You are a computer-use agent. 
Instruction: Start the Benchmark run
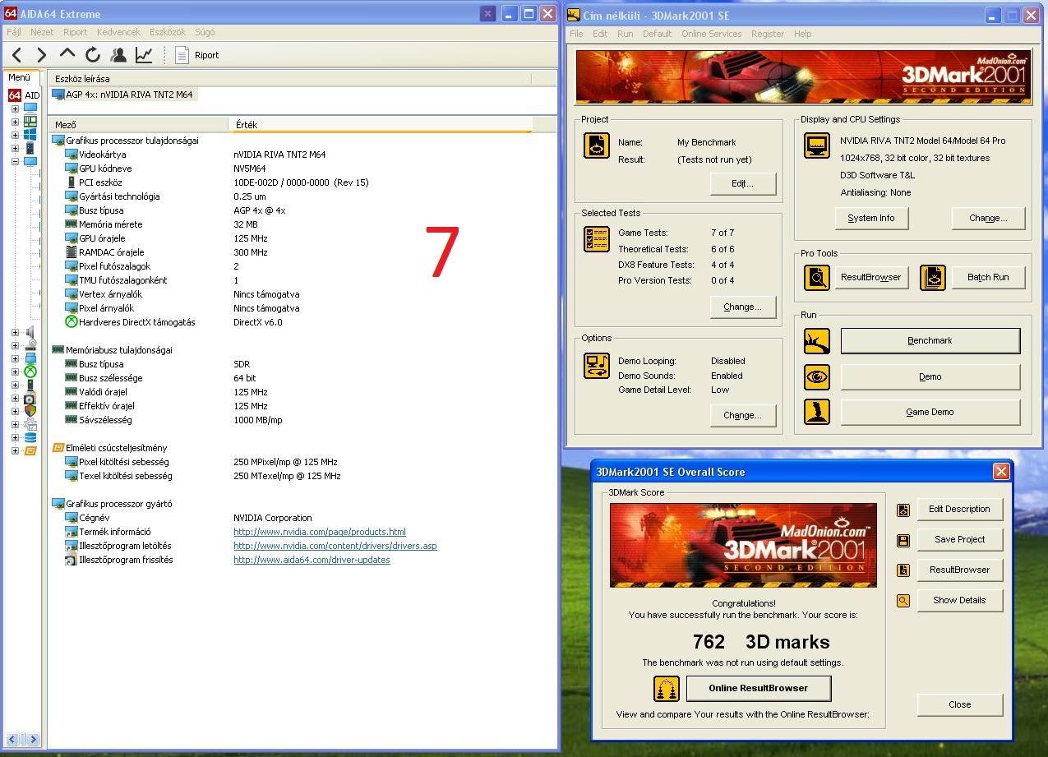[x=930, y=340]
